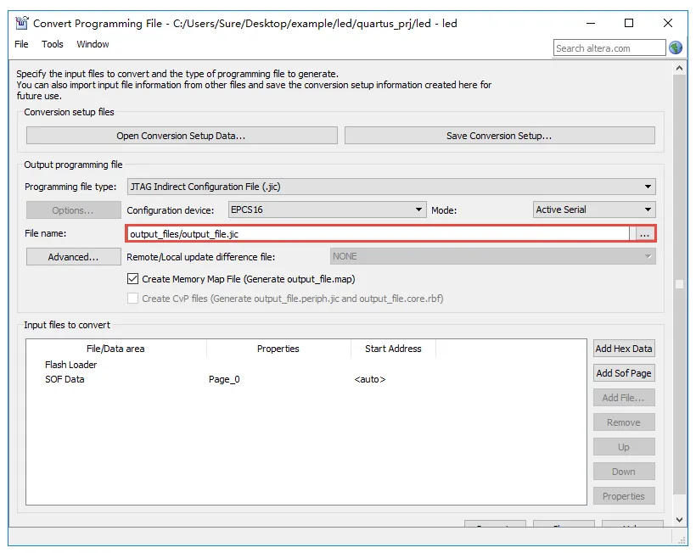Click the Down button
696x553 pixels.
click(624, 472)
